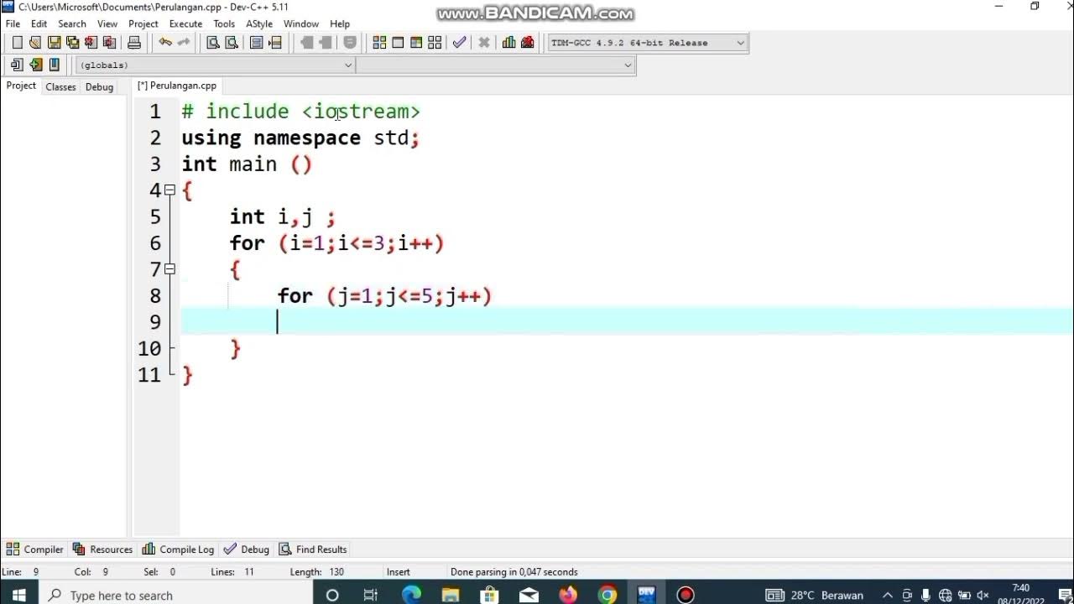Open Replace using the toolbar icon
Screen dimensions: 1074x604
232,43
